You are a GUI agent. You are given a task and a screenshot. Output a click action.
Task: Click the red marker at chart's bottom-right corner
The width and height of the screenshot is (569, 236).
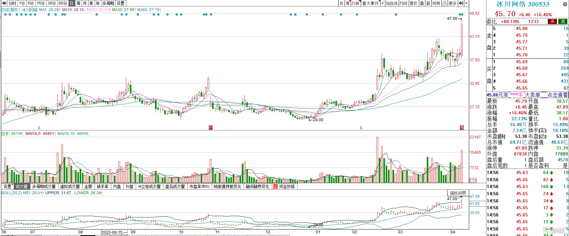click(462, 127)
